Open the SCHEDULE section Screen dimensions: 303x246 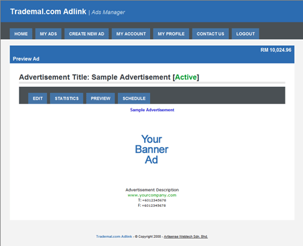134,98
